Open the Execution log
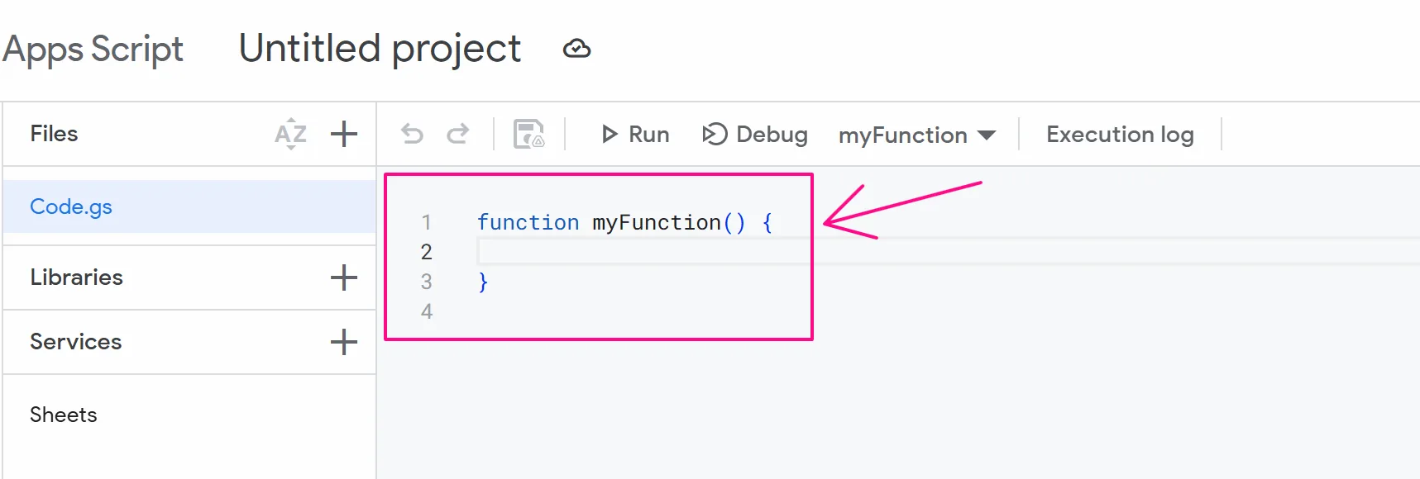 (1120, 135)
